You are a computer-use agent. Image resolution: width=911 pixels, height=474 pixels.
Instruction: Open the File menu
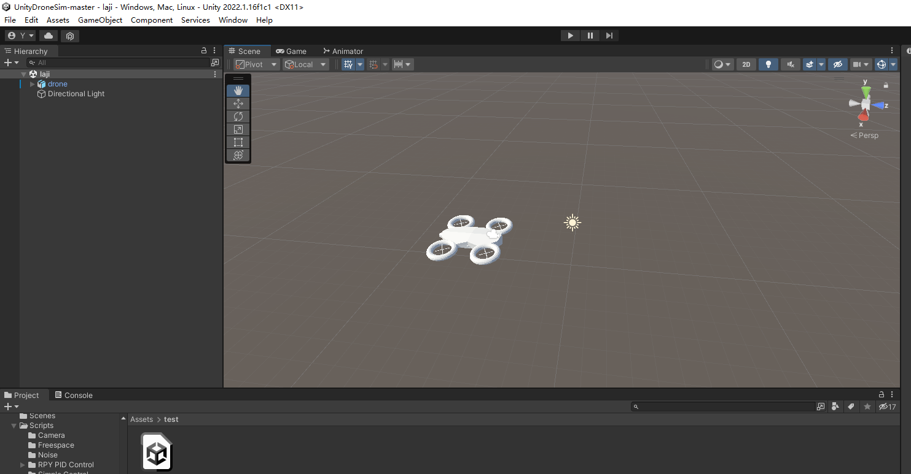[x=10, y=20]
